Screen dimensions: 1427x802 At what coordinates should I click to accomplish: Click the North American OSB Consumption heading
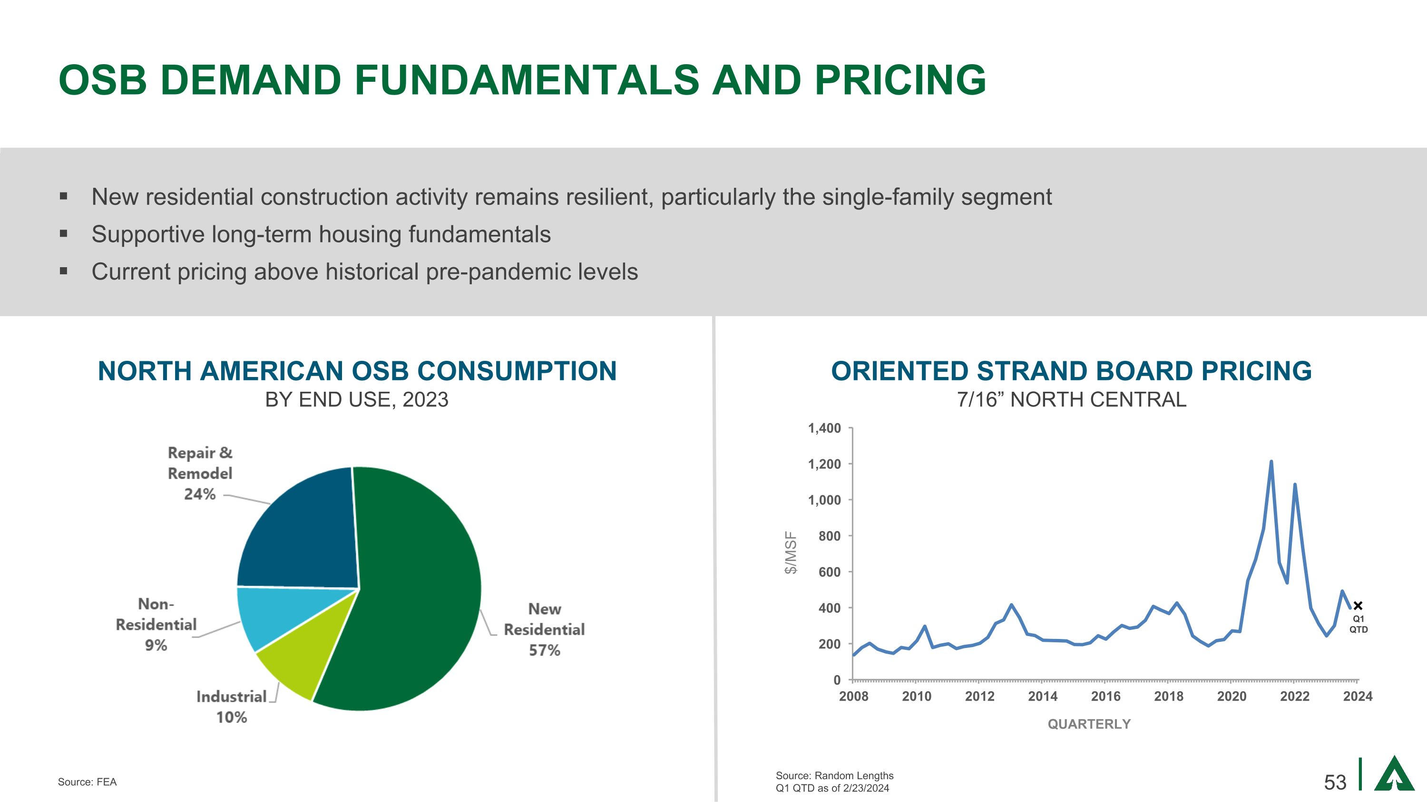(357, 371)
